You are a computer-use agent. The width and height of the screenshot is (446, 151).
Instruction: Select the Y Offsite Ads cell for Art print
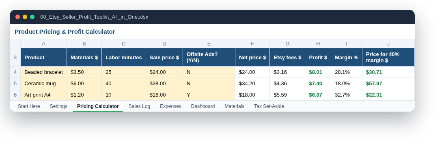tap(209, 95)
